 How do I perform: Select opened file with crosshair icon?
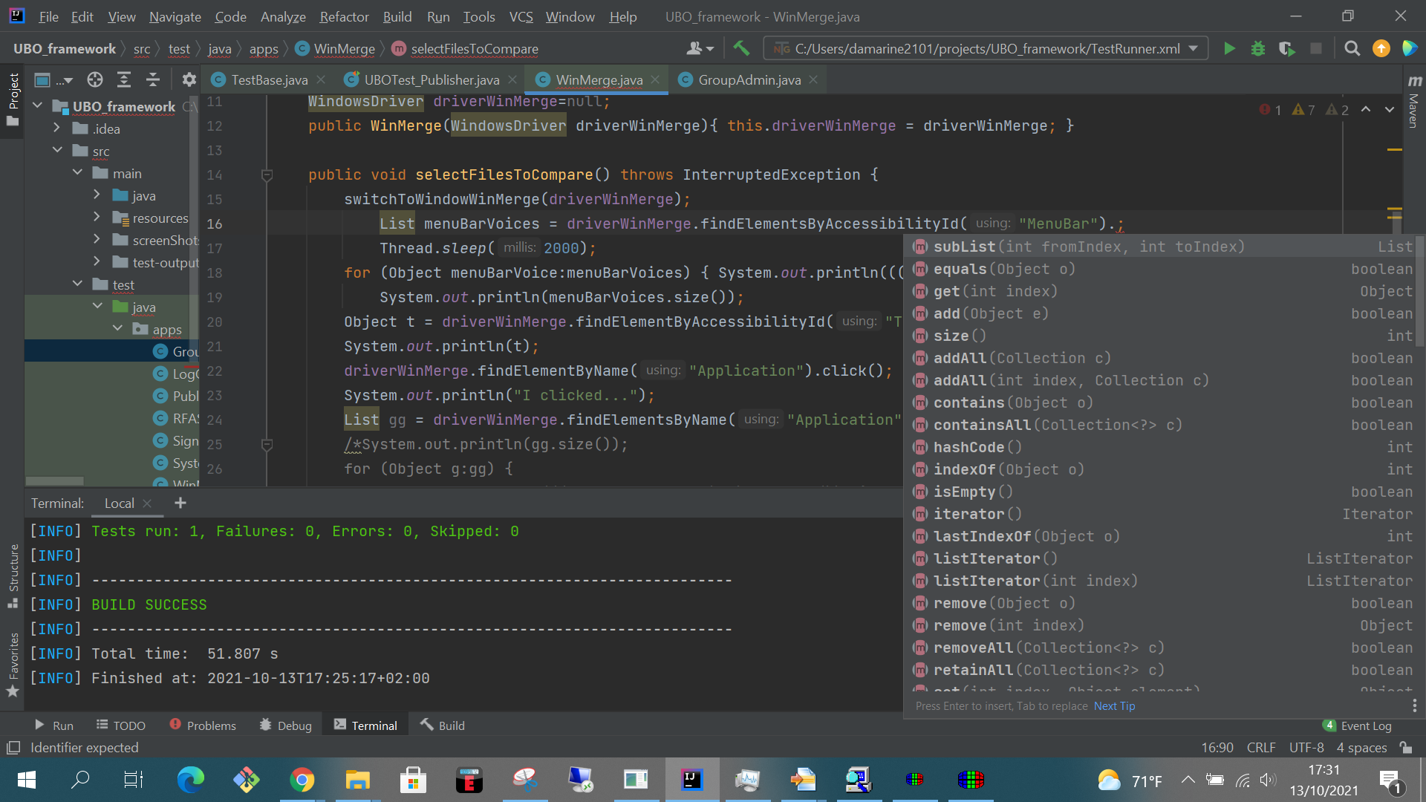[94, 79]
